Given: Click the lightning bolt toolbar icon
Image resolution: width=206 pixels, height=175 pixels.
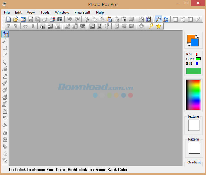Looking at the screenshot, I should 151,26.
